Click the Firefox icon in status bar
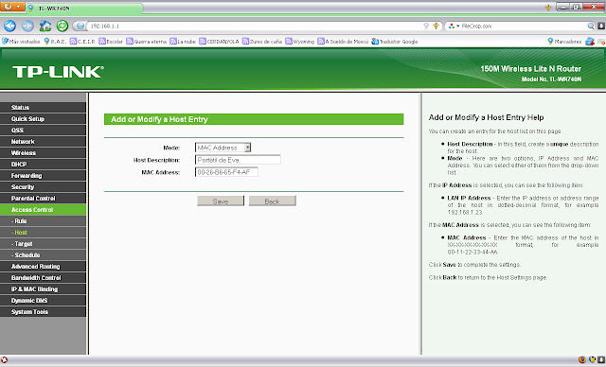This screenshot has width=606, height=367. click(582, 359)
